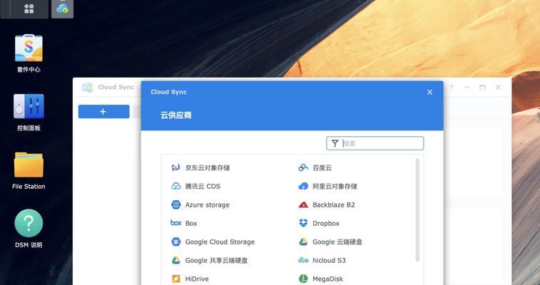The height and width of the screenshot is (285, 540).
Task: Select the Cloud Sync taskbar icon
Action: coord(62,9)
